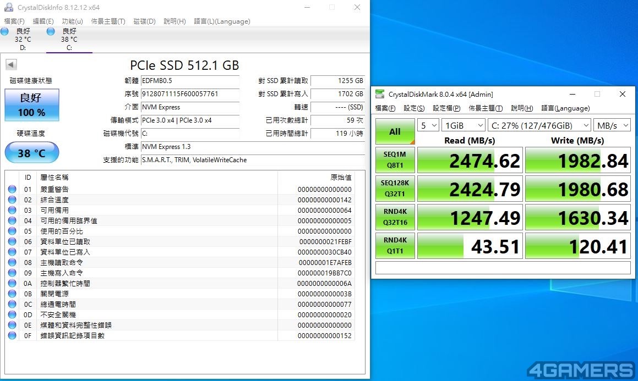The image size is (638, 381).
Task: Click status orb for attribute 0E 媒體和資料完整性錯誤
Action: point(12,325)
